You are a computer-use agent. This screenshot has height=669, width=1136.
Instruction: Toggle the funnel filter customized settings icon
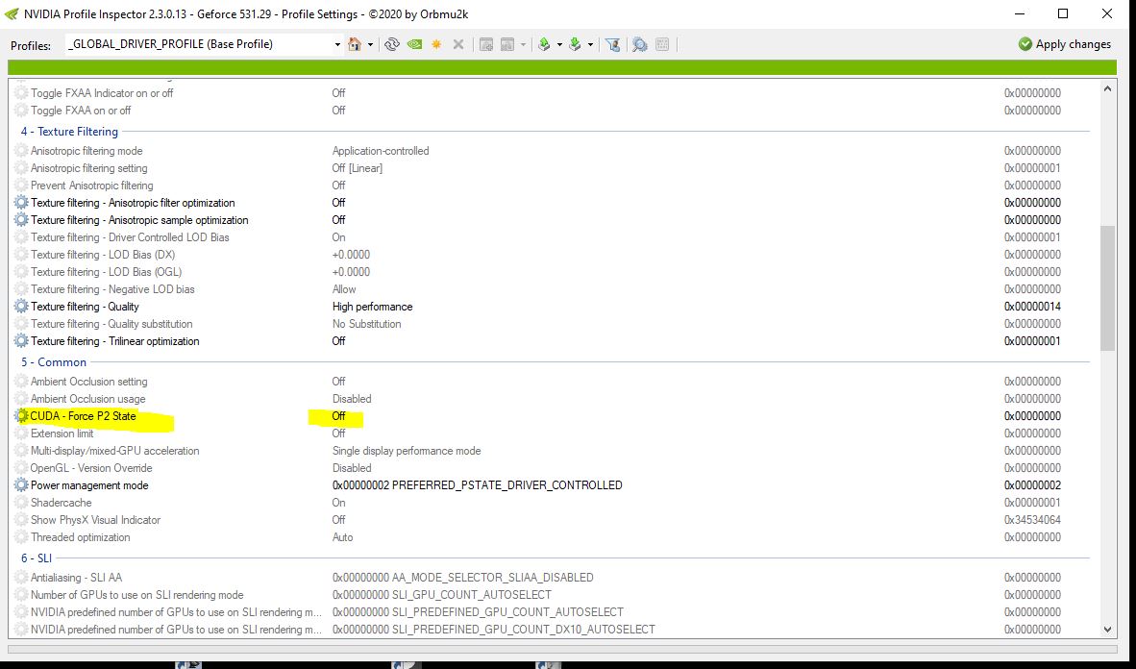coord(613,44)
